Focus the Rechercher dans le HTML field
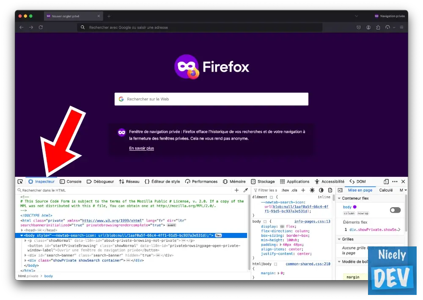Image resolution: width=423 pixels, height=300 pixels. click(124, 190)
